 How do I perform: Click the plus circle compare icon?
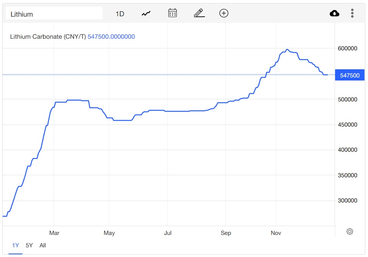[224, 14]
